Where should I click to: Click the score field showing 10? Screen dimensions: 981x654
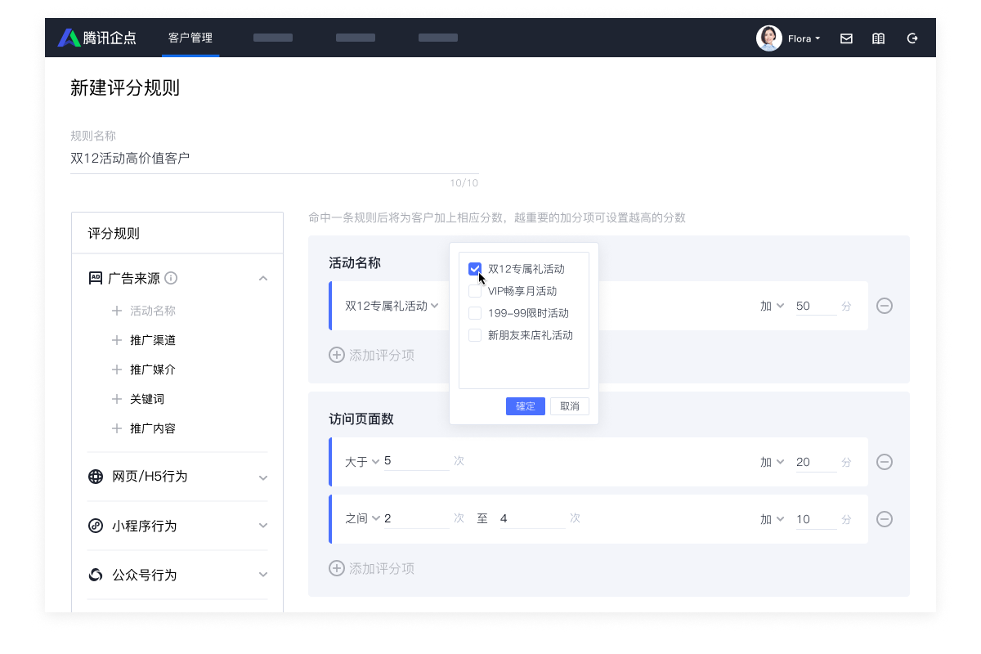(x=815, y=519)
